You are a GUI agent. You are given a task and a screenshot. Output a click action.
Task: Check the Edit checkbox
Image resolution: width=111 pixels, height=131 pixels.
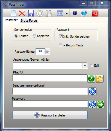click(x=91, y=65)
